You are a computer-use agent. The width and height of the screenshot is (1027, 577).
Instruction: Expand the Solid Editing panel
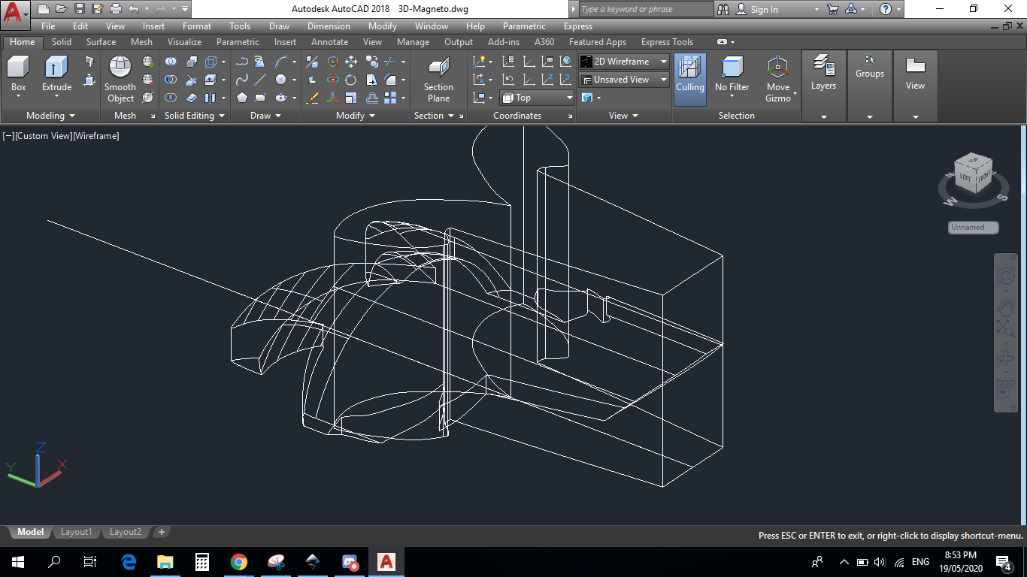coord(195,116)
